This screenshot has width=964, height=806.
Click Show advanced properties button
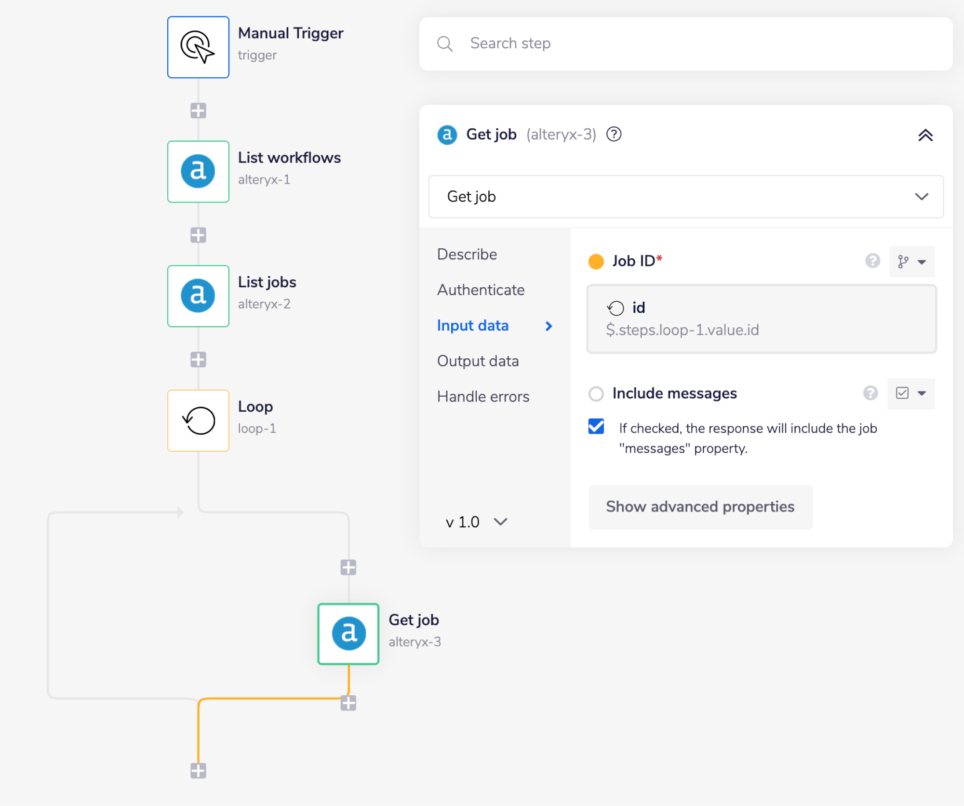[700, 507]
